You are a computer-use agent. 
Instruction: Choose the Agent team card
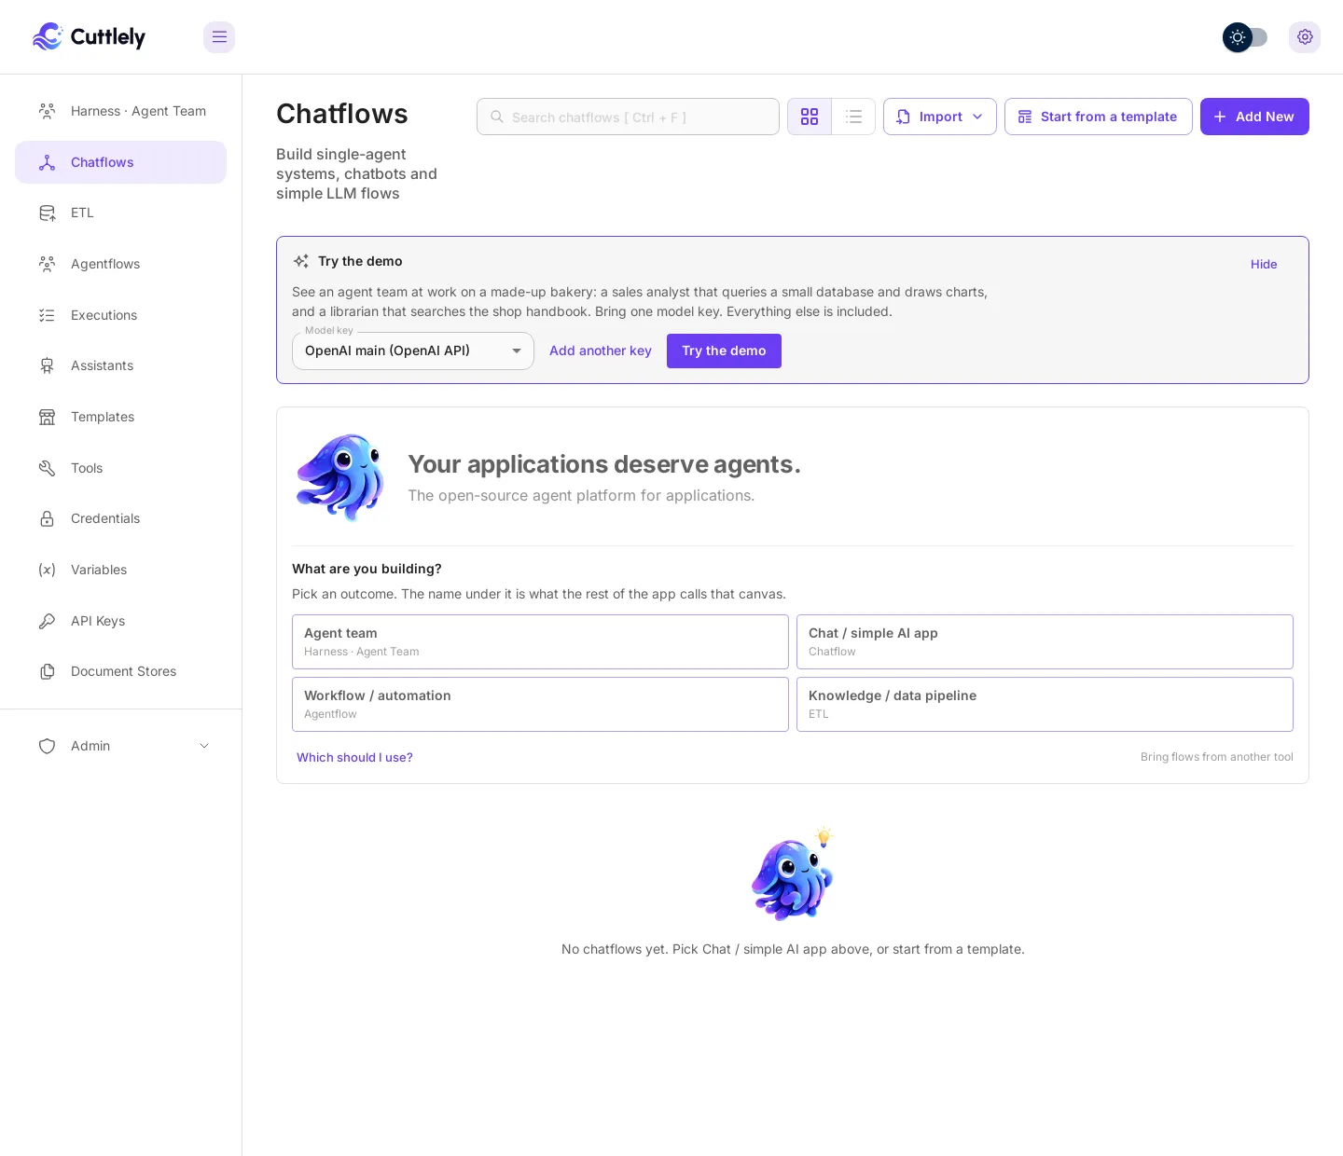(540, 641)
